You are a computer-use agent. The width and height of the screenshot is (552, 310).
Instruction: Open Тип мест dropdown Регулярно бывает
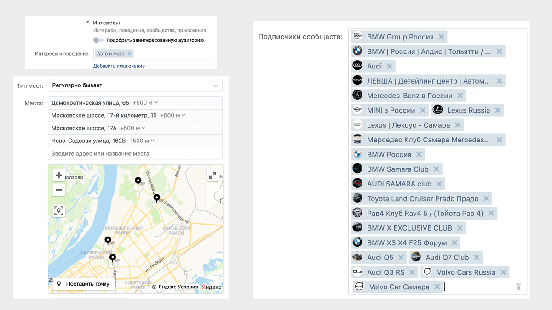pyautogui.click(x=135, y=85)
